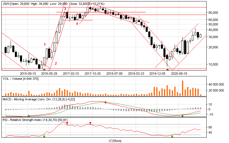Click the 2019-03-23 date label
The width and height of the screenshot is (229, 143).
point(136,74)
